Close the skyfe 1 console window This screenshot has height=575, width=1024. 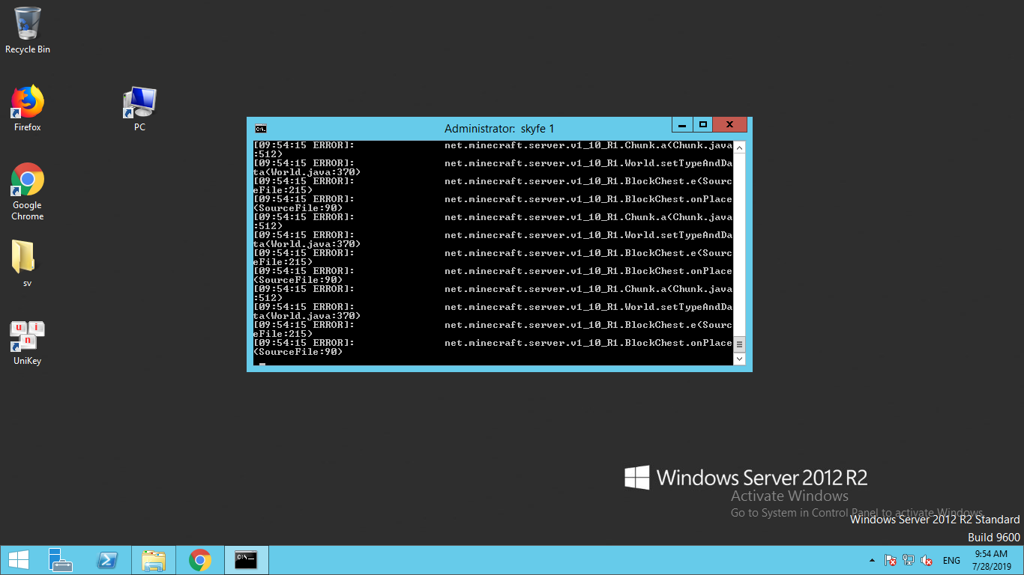coord(729,124)
